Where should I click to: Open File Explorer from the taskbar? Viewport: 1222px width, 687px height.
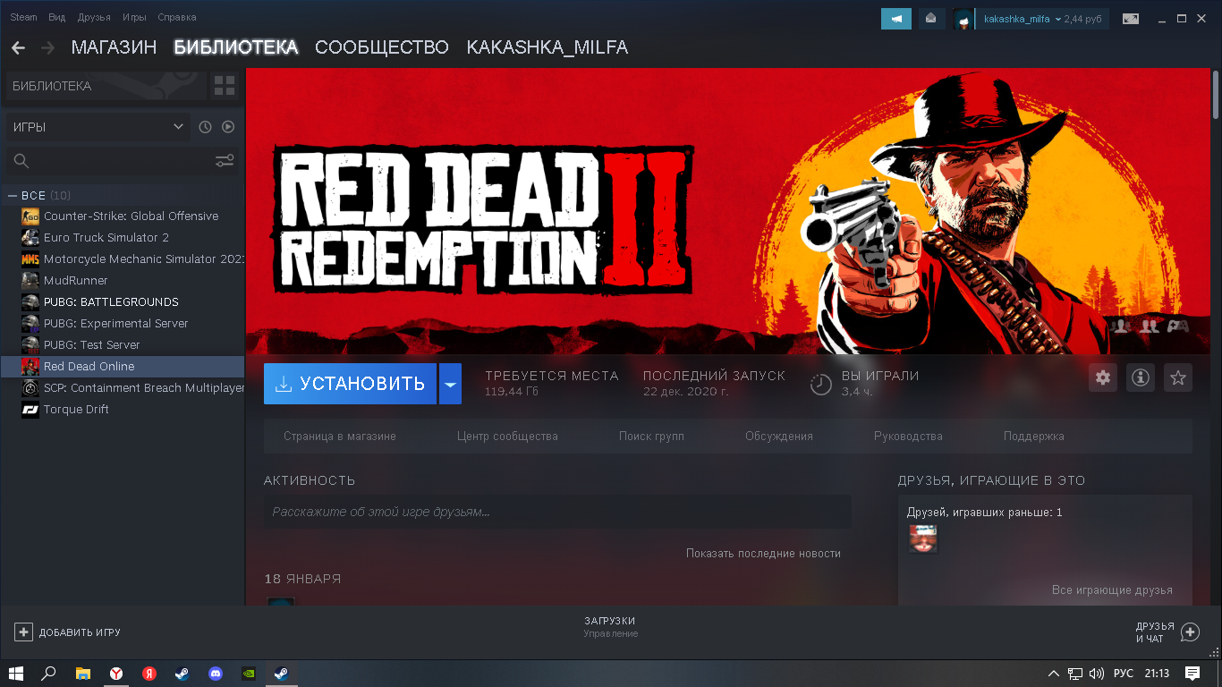83,673
